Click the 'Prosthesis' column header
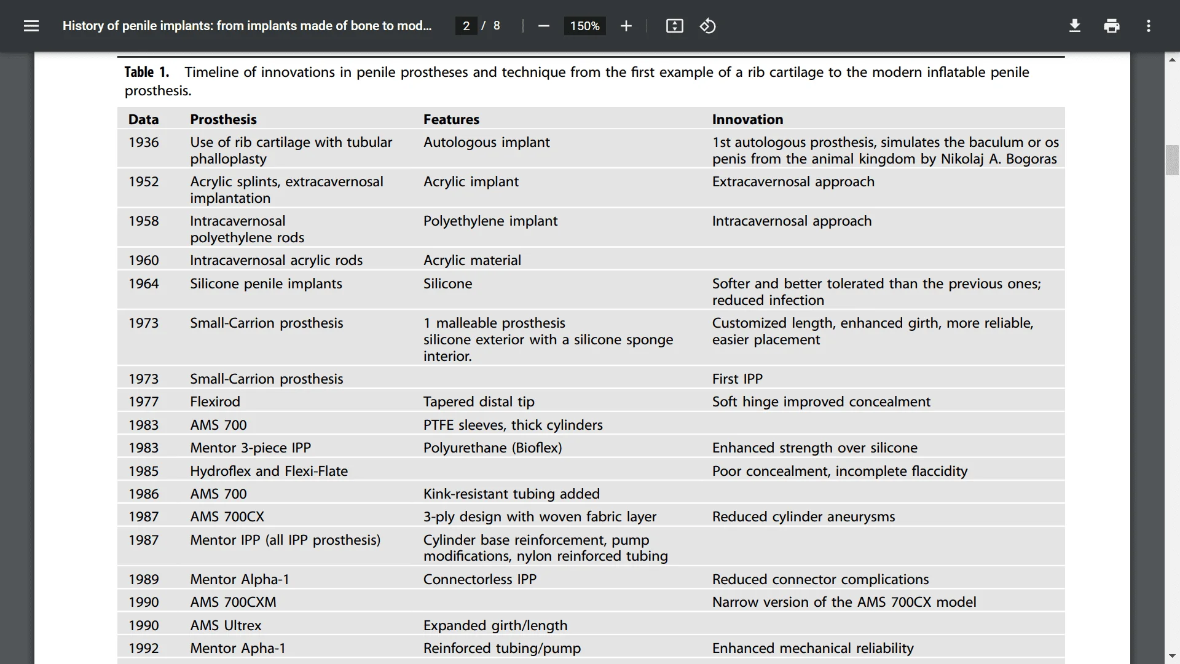This screenshot has height=664, width=1180. [223, 119]
